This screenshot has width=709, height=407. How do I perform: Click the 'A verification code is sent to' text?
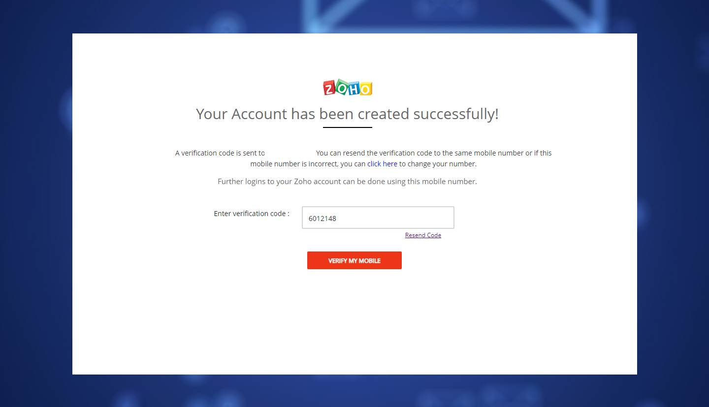220,153
